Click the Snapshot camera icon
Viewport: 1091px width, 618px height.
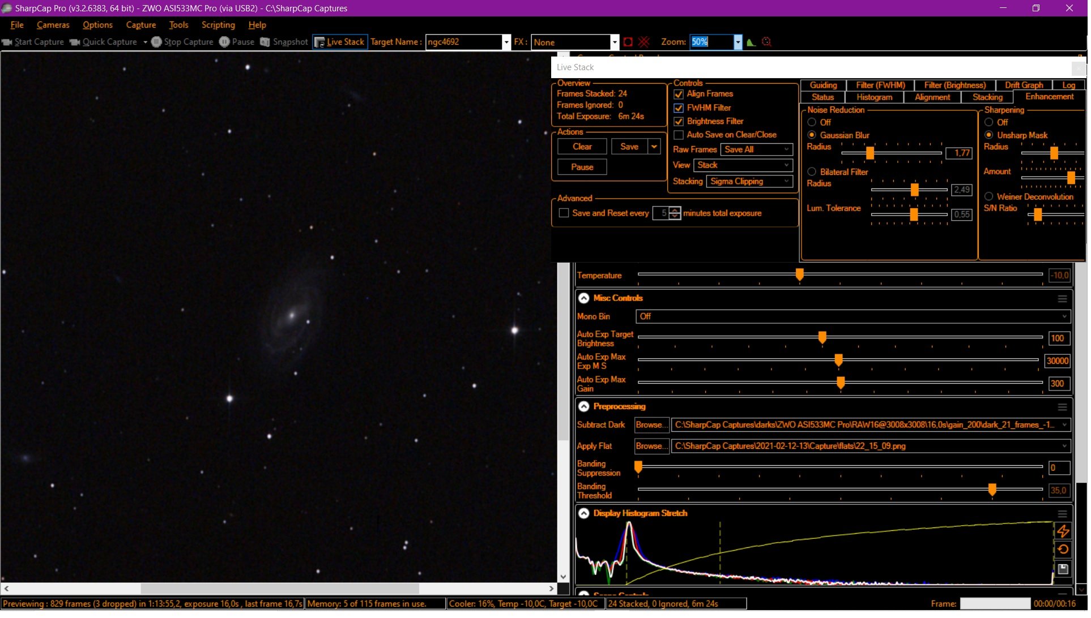265,42
